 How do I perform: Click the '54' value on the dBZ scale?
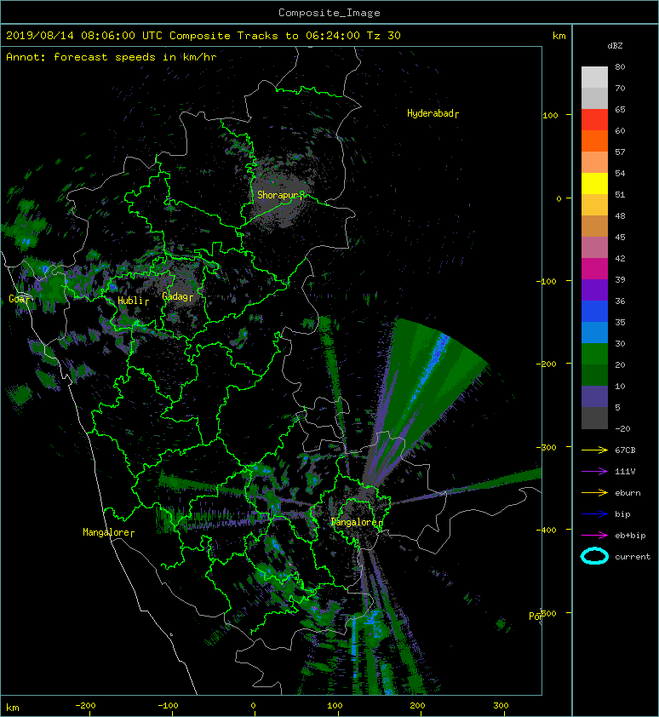[x=620, y=174]
